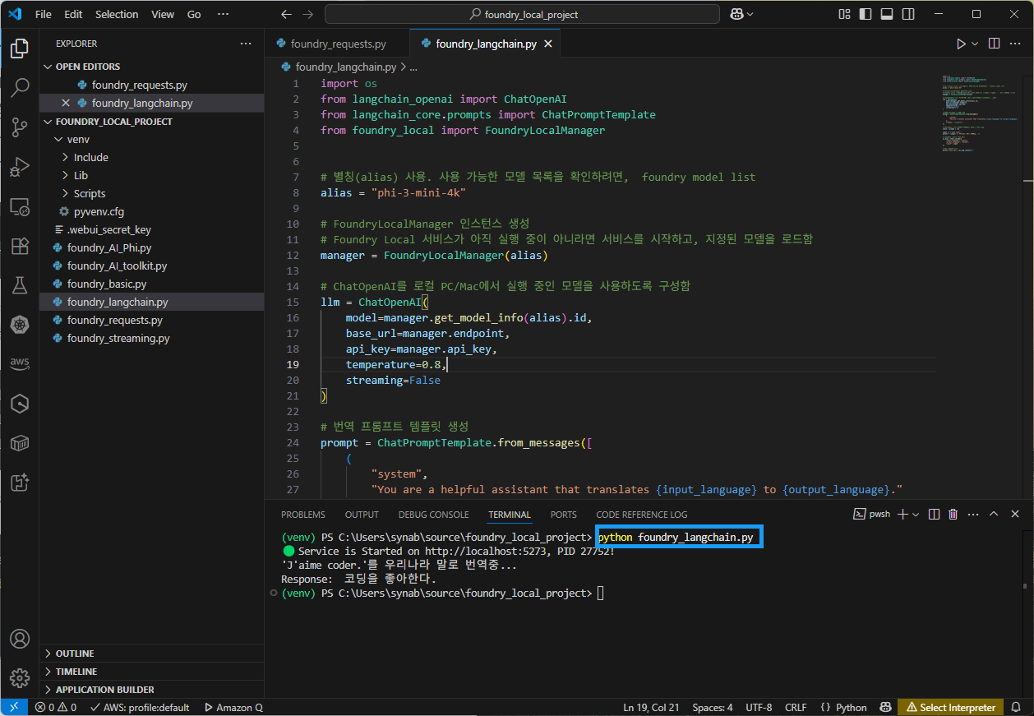Change language mode via Python status item

click(x=852, y=707)
